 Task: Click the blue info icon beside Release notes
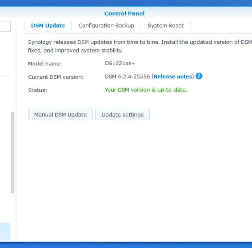[199, 76]
